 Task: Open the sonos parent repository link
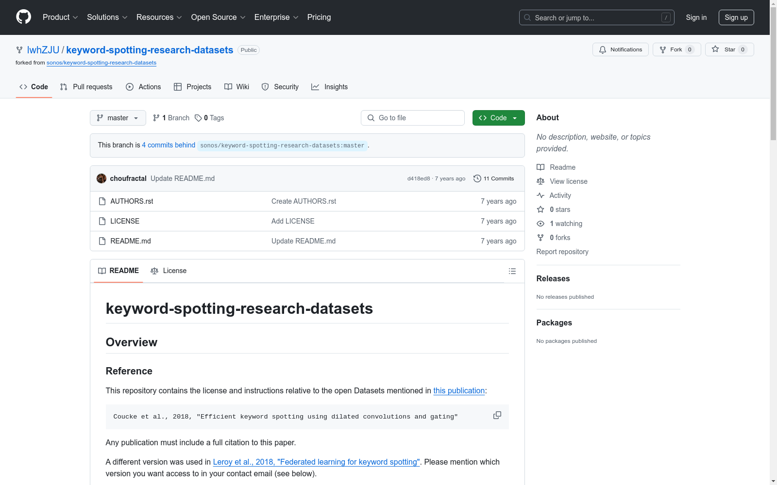click(x=101, y=63)
